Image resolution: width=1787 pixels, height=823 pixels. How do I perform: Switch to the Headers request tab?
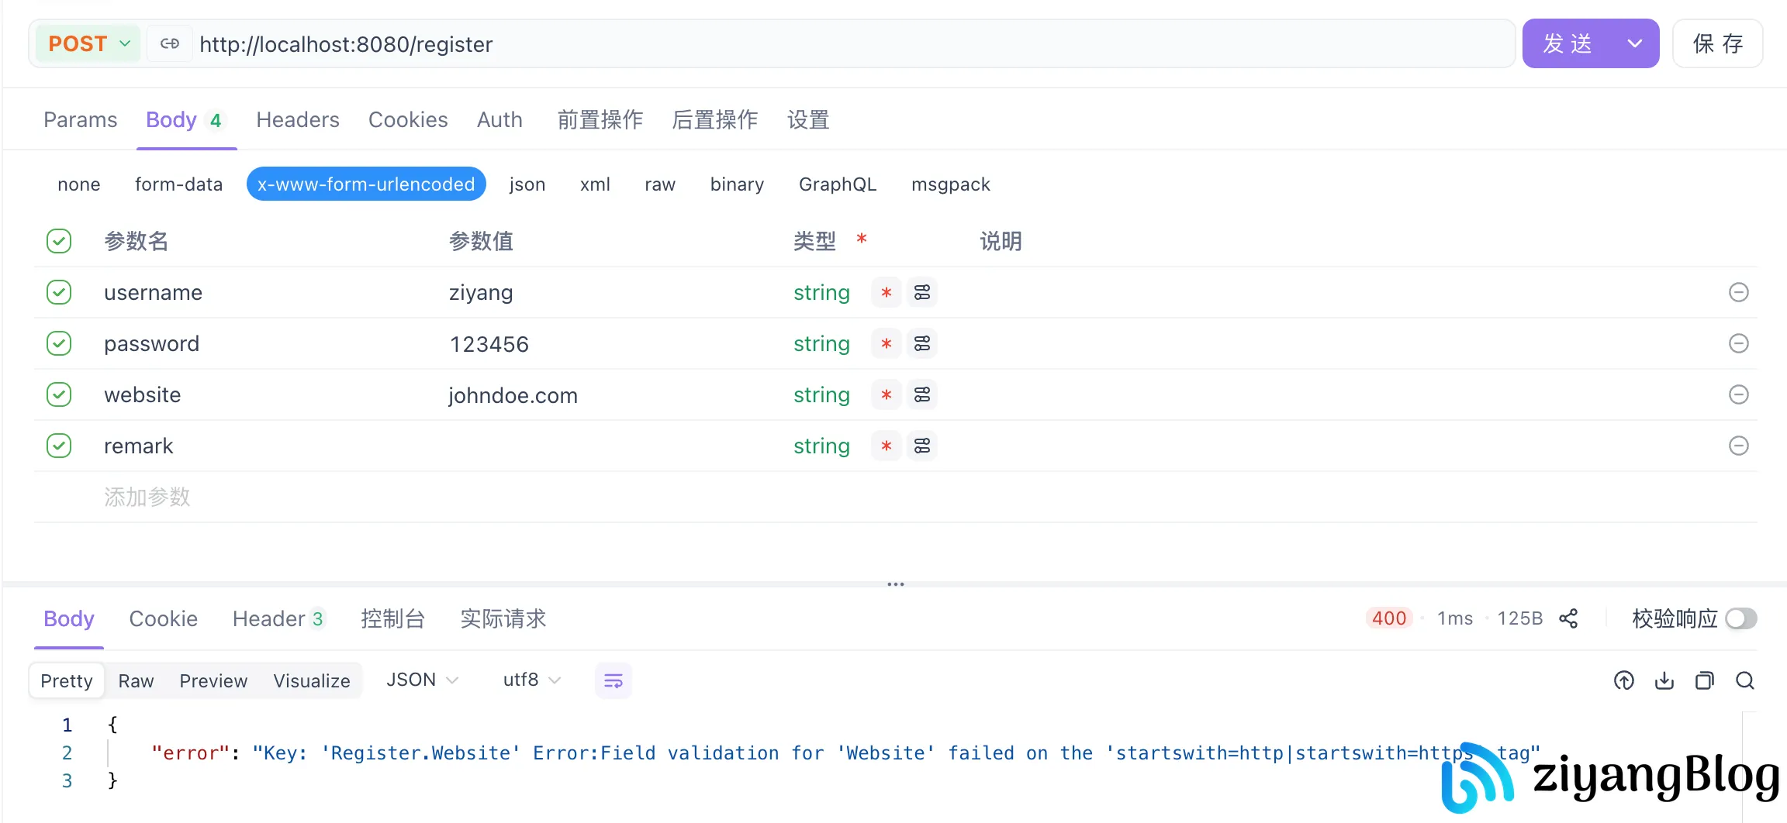(297, 120)
